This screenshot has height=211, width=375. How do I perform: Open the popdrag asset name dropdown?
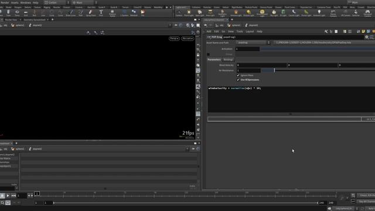click(253, 43)
